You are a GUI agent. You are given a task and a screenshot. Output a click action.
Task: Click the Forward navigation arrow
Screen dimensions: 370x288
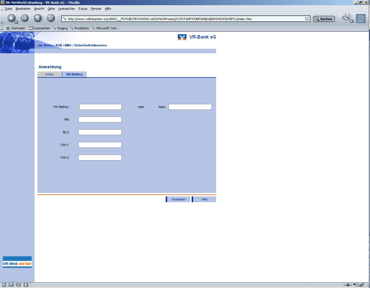[x=25, y=18]
